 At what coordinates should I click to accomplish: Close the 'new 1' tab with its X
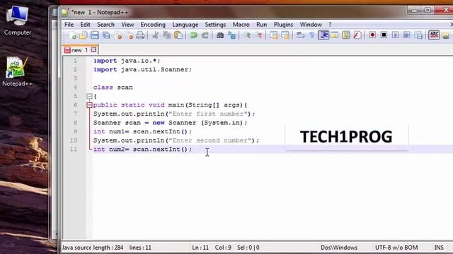click(93, 50)
